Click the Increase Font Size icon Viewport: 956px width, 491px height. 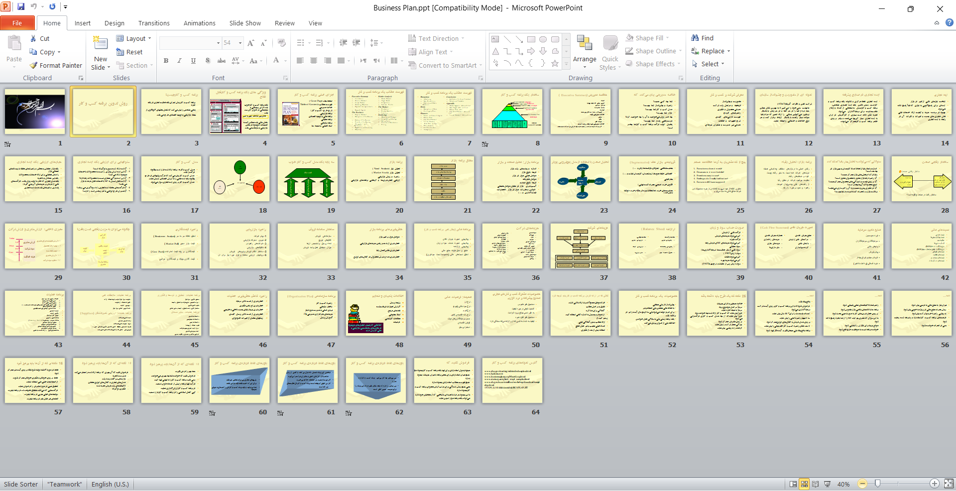(x=251, y=43)
